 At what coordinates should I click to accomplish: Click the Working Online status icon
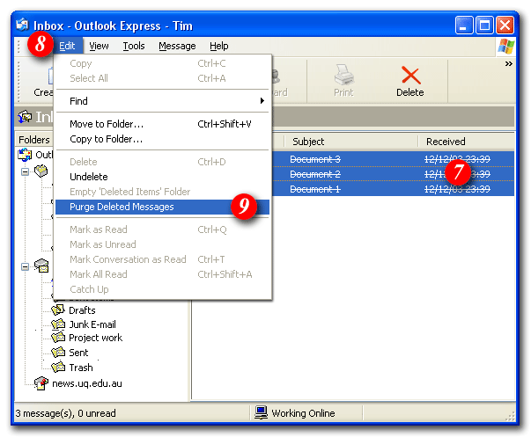coord(261,412)
